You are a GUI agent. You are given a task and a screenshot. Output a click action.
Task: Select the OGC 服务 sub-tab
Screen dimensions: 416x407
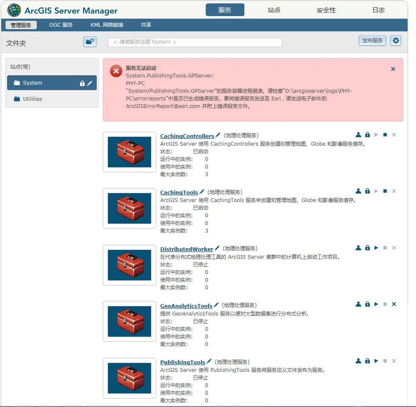61,25
